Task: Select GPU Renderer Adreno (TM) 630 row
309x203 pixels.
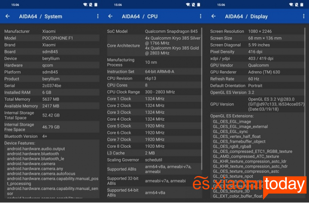Action: (257, 72)
